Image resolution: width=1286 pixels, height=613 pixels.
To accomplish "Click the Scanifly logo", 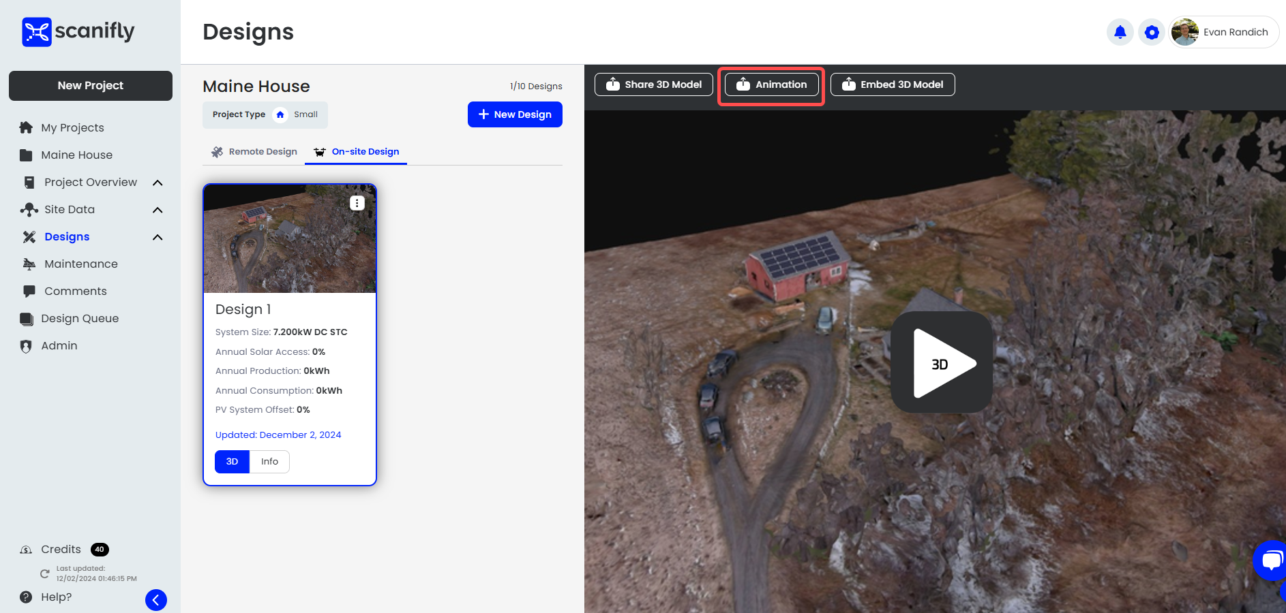I will [x=78, y=31].
